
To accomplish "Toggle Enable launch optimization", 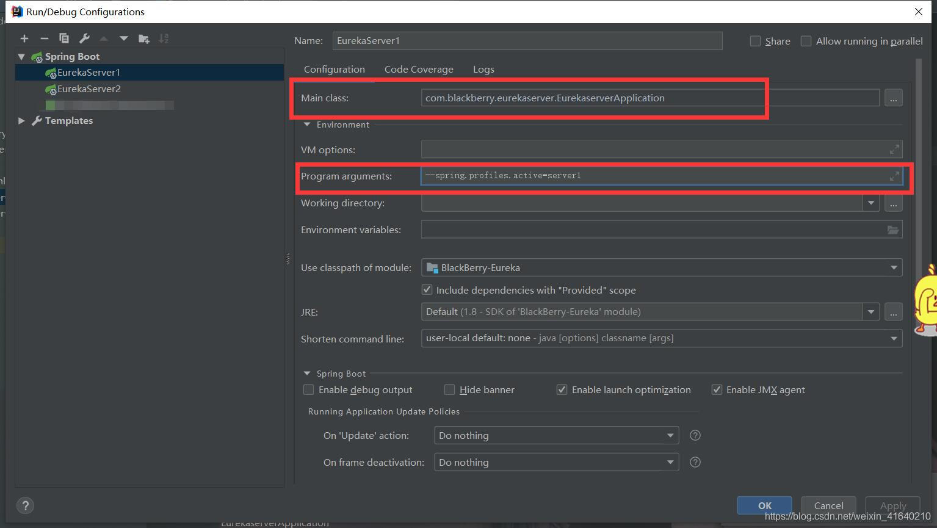I will [x=562, y=389].
